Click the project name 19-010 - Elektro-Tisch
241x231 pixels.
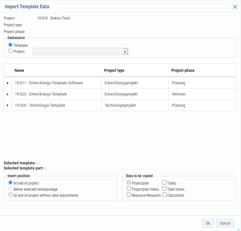click(x=54, y=18)
